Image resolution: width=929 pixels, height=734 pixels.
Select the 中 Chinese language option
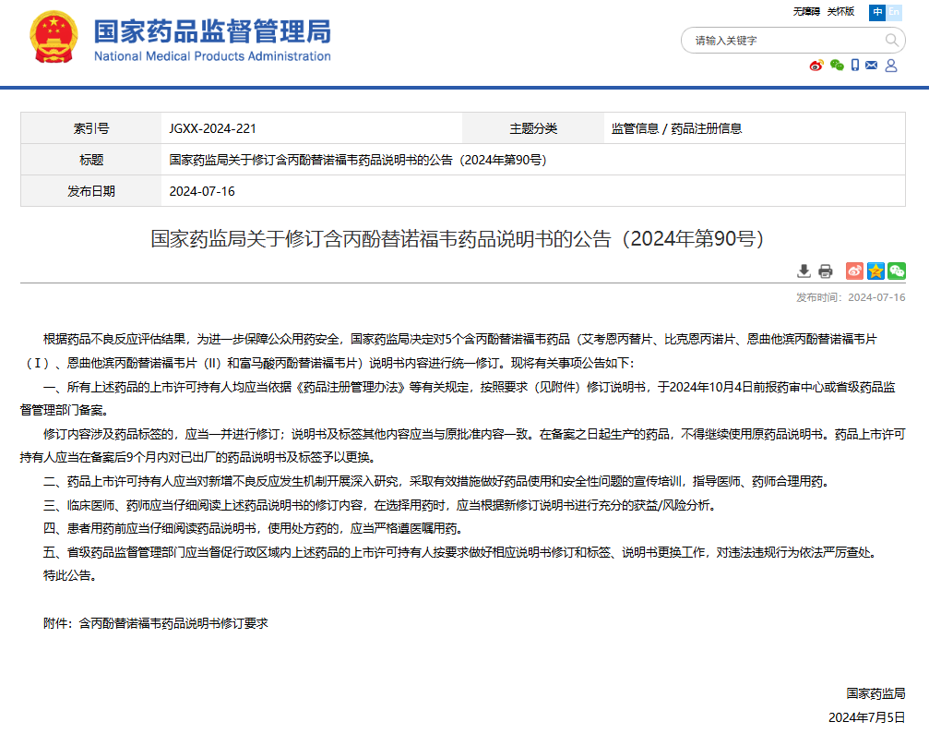pyautogui.click(x=877, y=12)
